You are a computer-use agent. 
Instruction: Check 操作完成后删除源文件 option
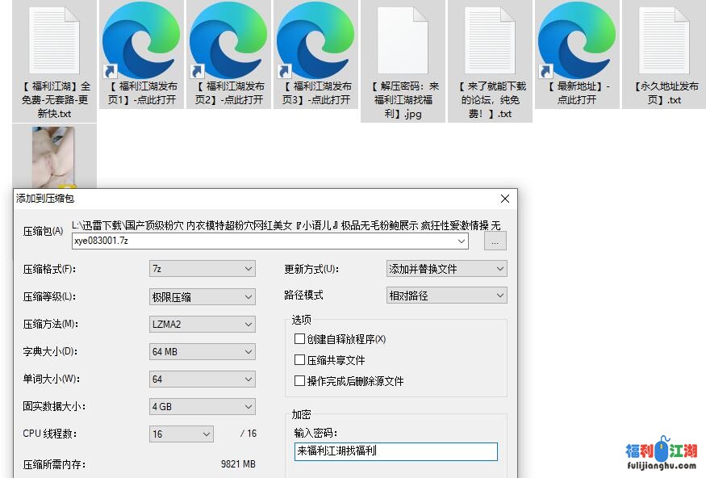pos(300,381)
